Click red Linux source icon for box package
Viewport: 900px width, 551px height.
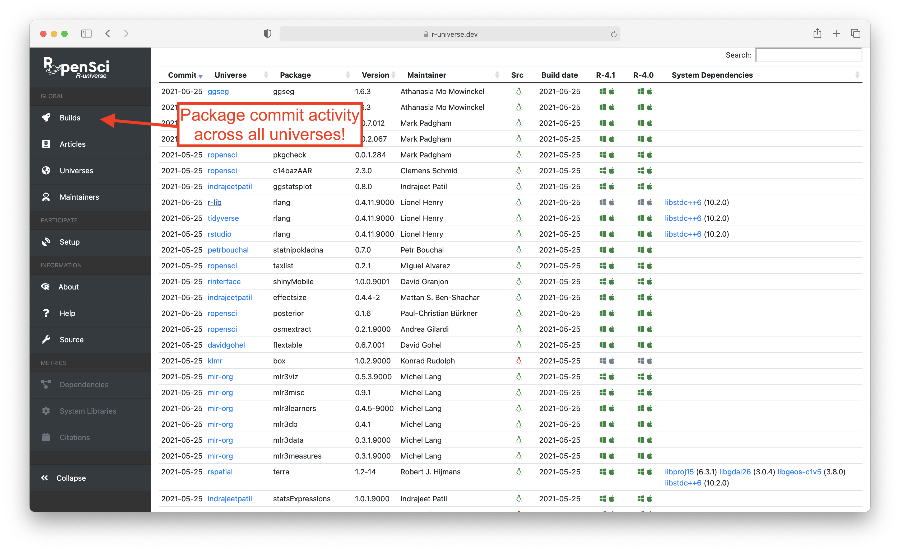518,361
